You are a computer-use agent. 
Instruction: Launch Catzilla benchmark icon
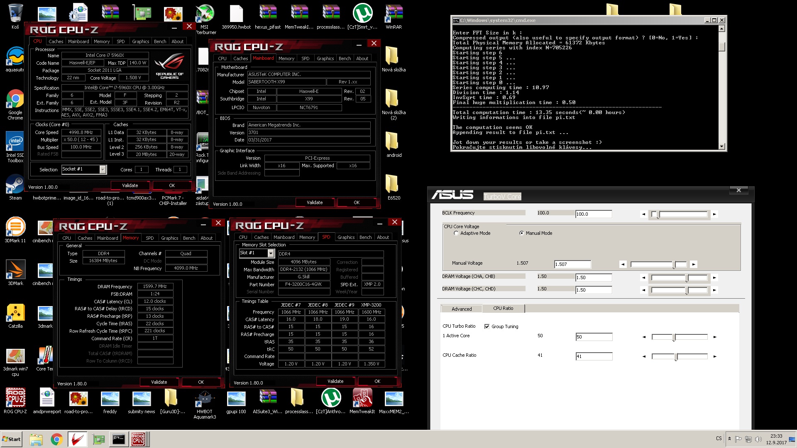pos(15,316)
